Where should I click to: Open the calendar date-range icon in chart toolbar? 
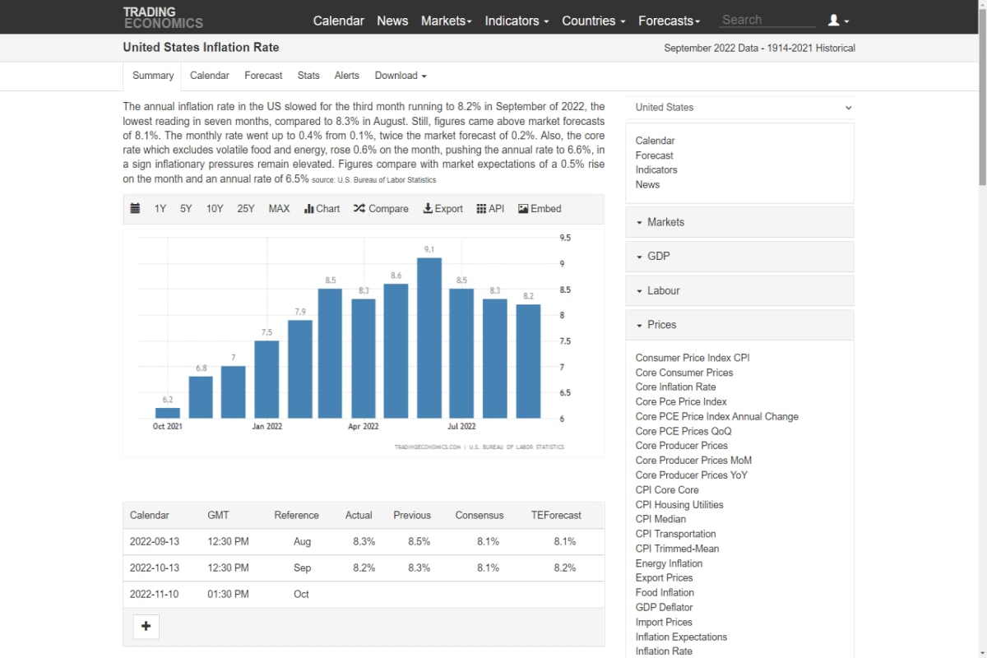pos(135,209)
